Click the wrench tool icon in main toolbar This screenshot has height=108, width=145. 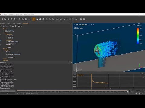click(x=64, y=19)
